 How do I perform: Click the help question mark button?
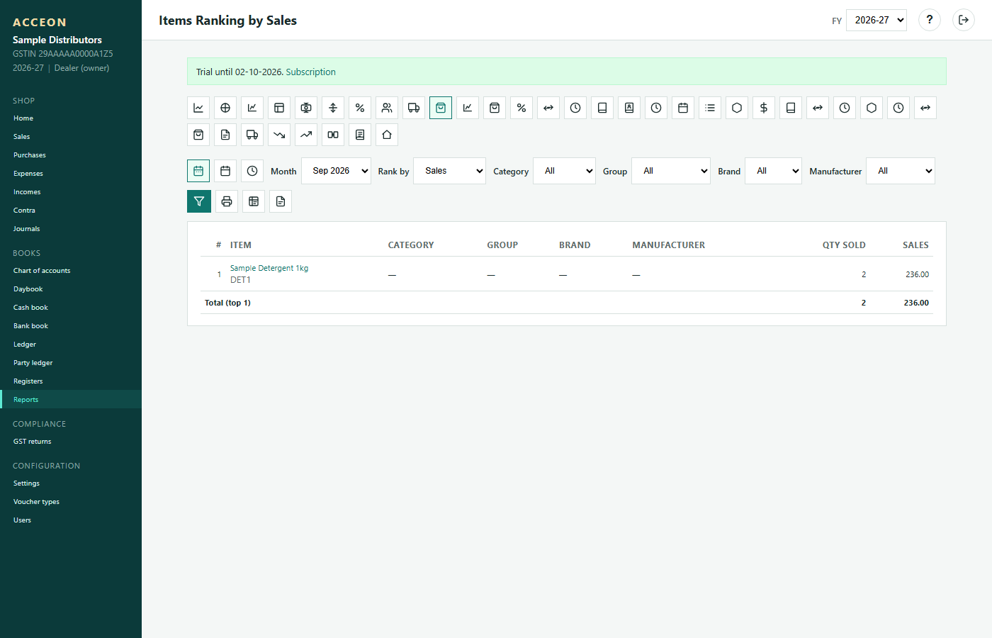[930, 20]
